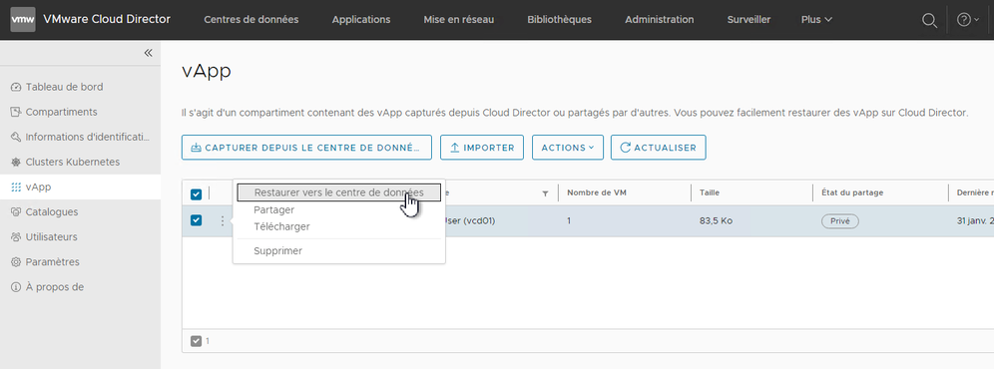Image resolution: width=994 pixels, height=369 pixels.
Task: Choose Restaurer vers le centre de données
Action: click(338, 192)
